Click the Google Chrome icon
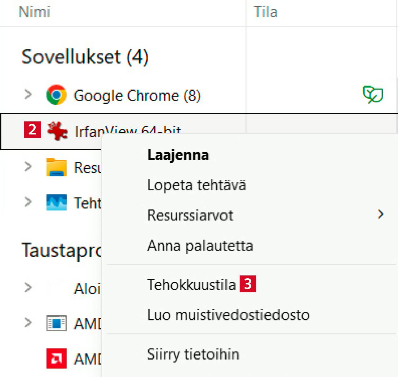 pos(56,95)
